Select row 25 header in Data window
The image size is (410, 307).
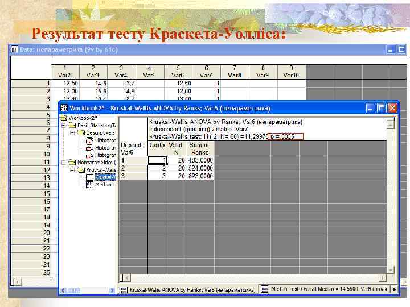(31, 272)
